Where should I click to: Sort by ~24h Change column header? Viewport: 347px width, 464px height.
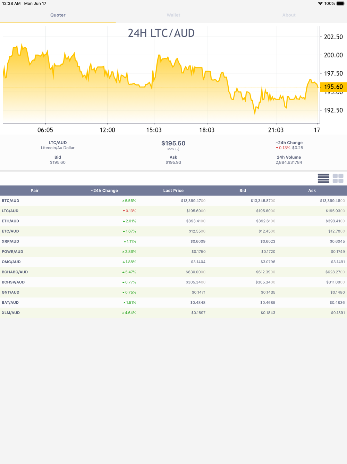tap(104, 191)
